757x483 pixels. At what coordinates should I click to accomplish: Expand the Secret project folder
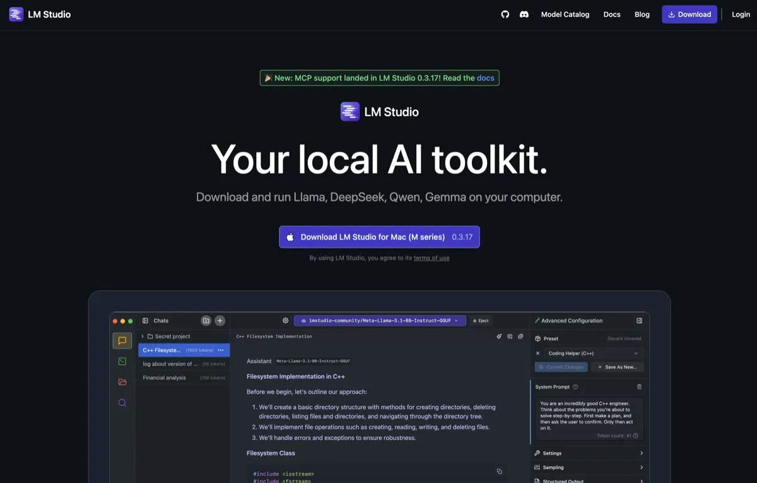143,336
